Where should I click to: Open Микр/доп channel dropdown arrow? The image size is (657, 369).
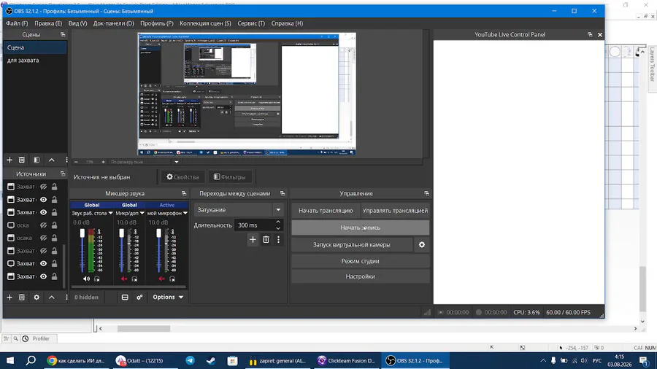point(142,213)
